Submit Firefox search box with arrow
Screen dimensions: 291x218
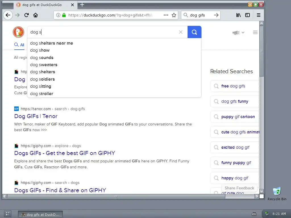[x=216, y=15]
